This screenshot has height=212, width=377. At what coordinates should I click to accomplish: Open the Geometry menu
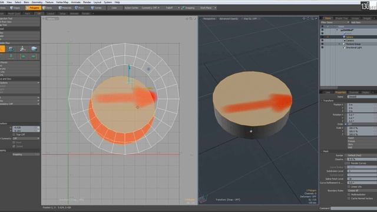[x=37, y=2]
